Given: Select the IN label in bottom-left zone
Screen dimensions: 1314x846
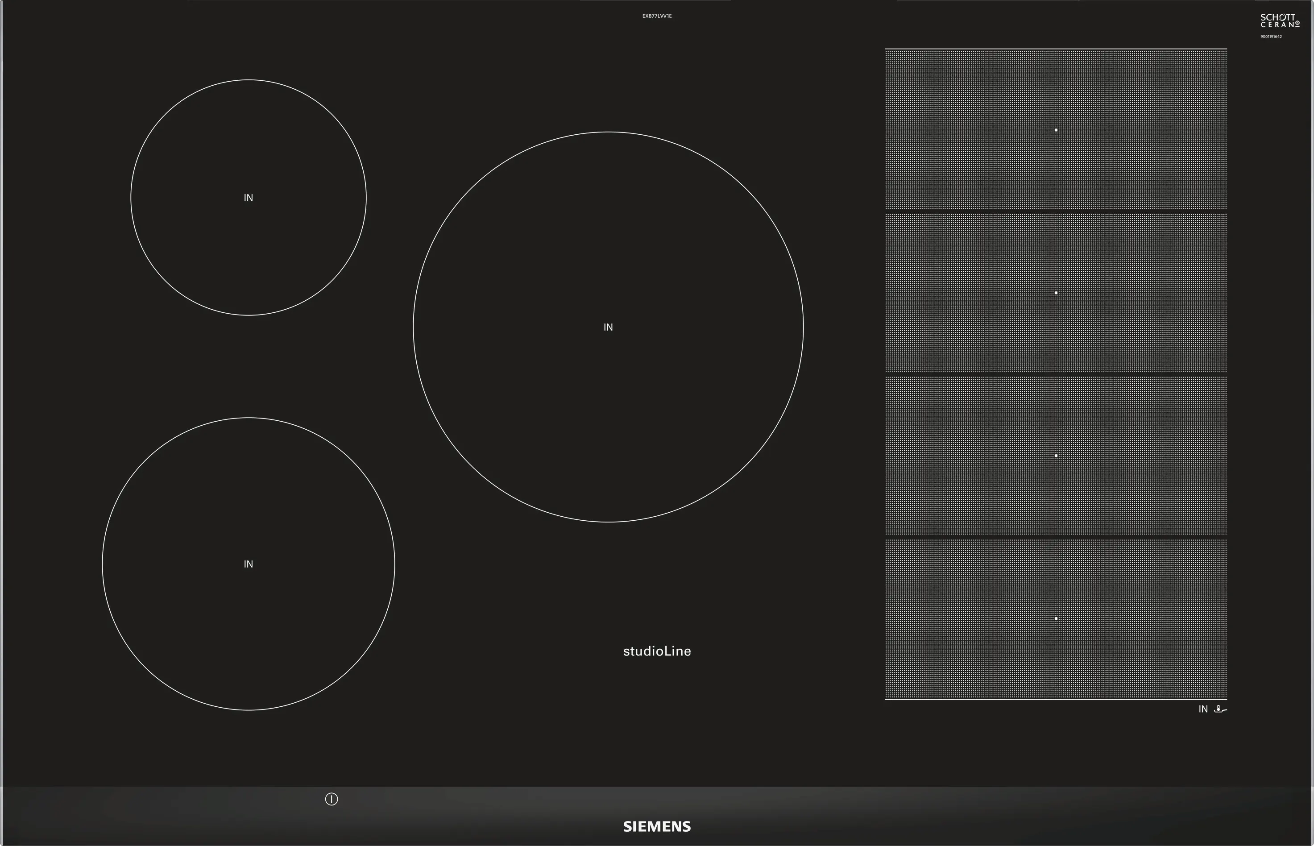Looking at the screenshot, I should tap(248, 564).
